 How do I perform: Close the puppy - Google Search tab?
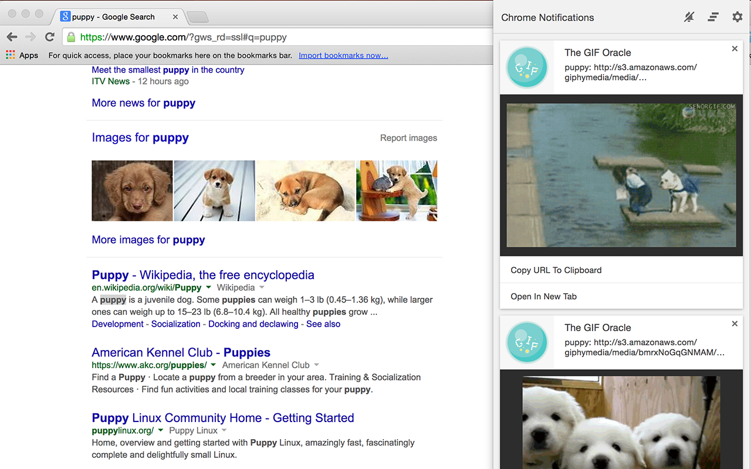175,17
